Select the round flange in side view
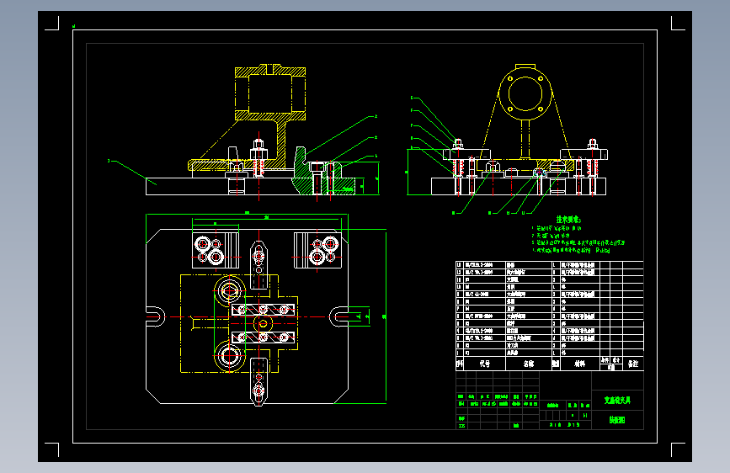The height and width of the screenshot is (473, 730). click(525, 93)
